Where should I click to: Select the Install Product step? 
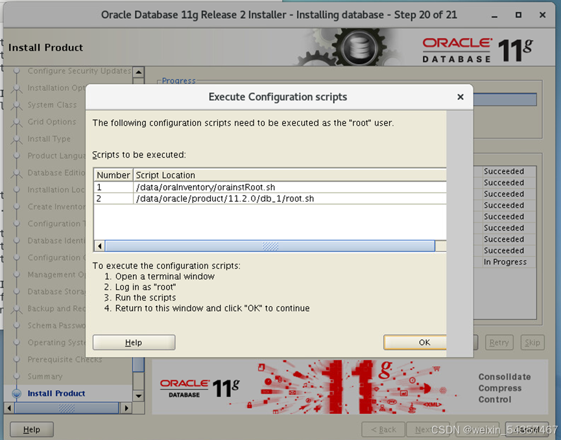click(56, 393)
